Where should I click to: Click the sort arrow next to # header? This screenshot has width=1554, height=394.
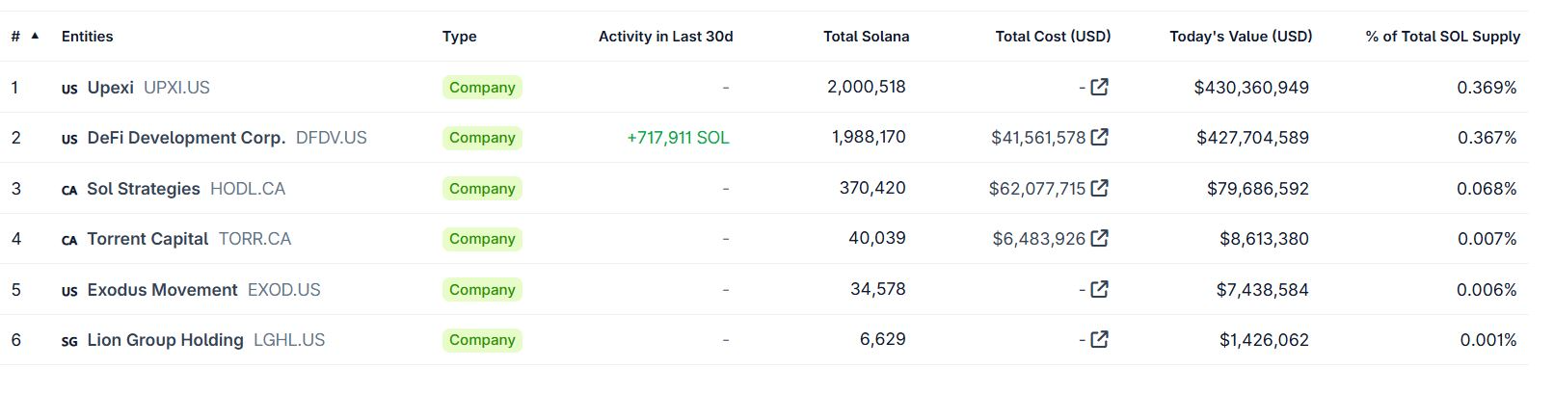coord(36,37)
